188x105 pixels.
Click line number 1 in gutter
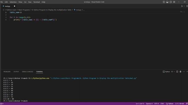coord(6,12)
